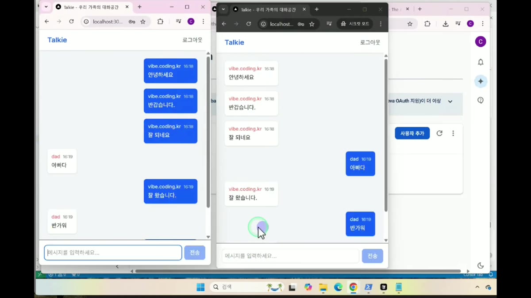Open the sparkle AI assistant icon
The height and width of the screenshot is (298, 531).
click(x=481, y=81)
